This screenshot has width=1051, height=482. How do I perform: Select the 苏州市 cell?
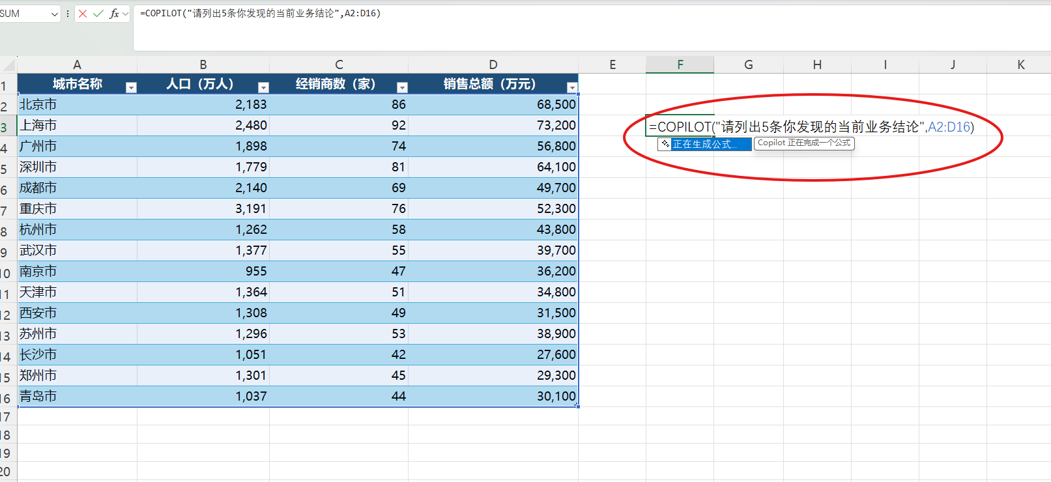pyautogui.click(x=77, y=333)
